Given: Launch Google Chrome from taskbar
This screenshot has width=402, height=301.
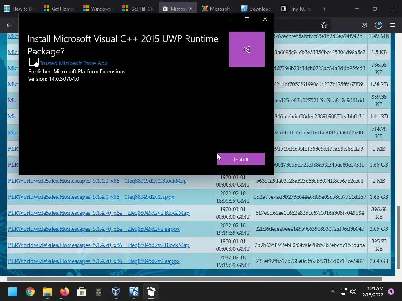Looking at the screenshot, I should (x=30, y=292).
